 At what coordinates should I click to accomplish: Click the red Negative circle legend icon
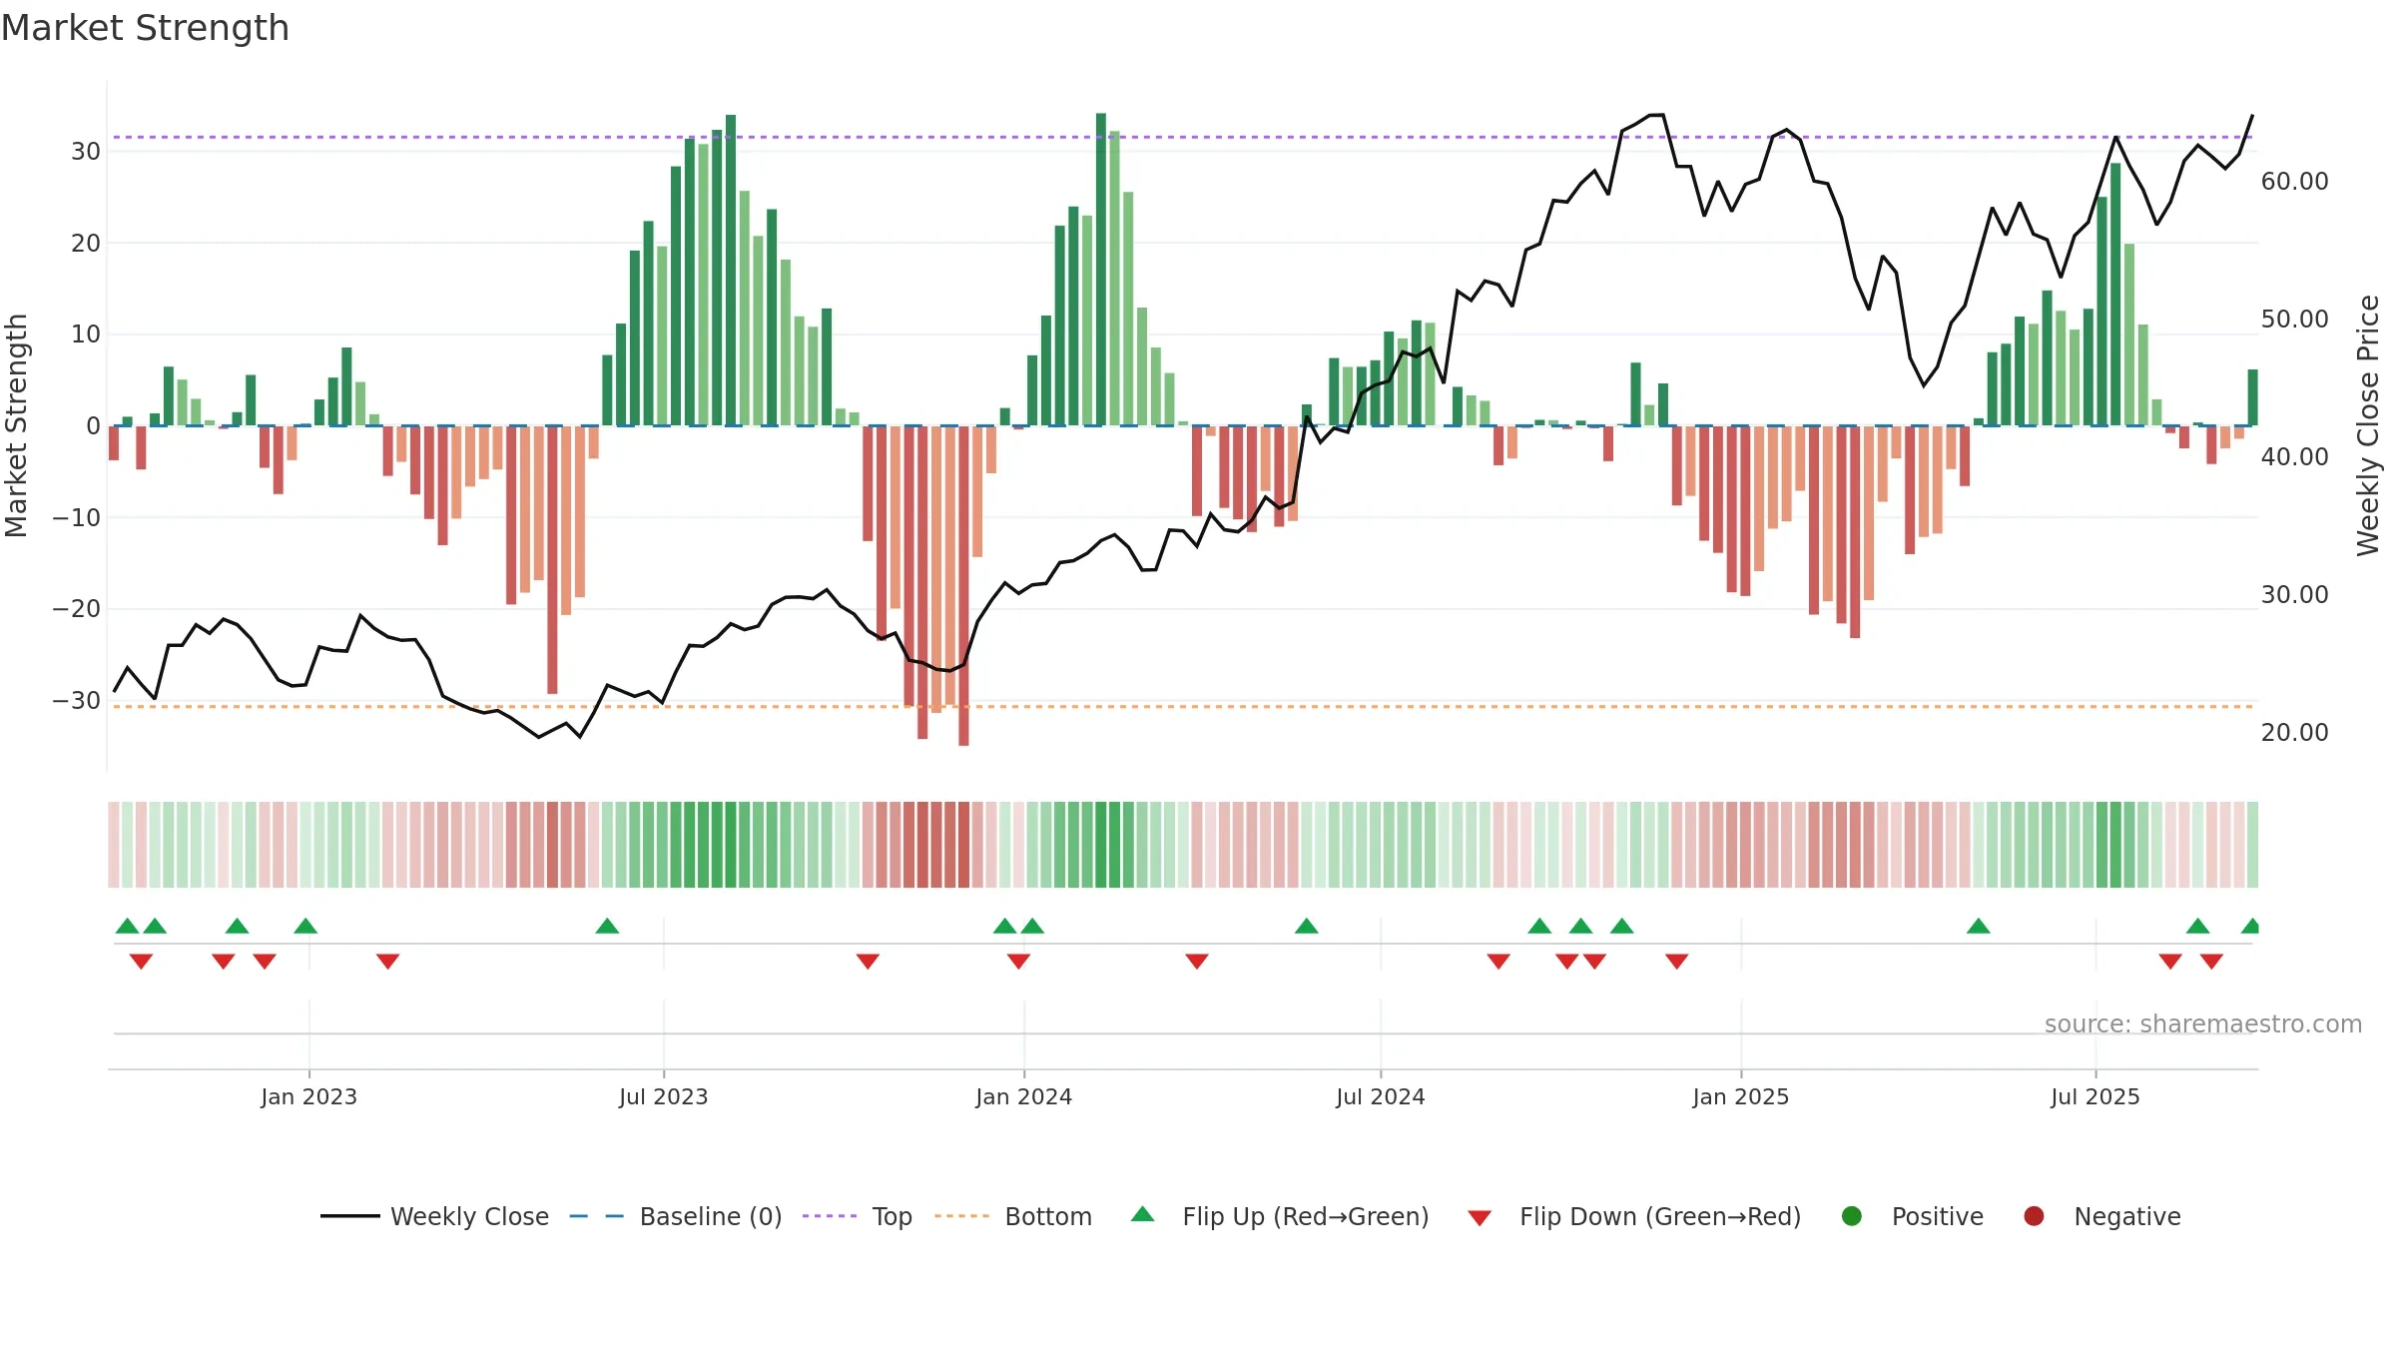(2034, 1216)
